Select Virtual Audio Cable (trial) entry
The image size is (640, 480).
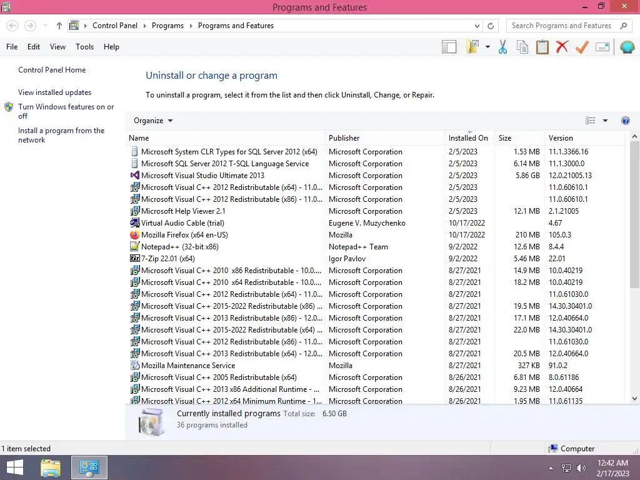tap(376, 223)
